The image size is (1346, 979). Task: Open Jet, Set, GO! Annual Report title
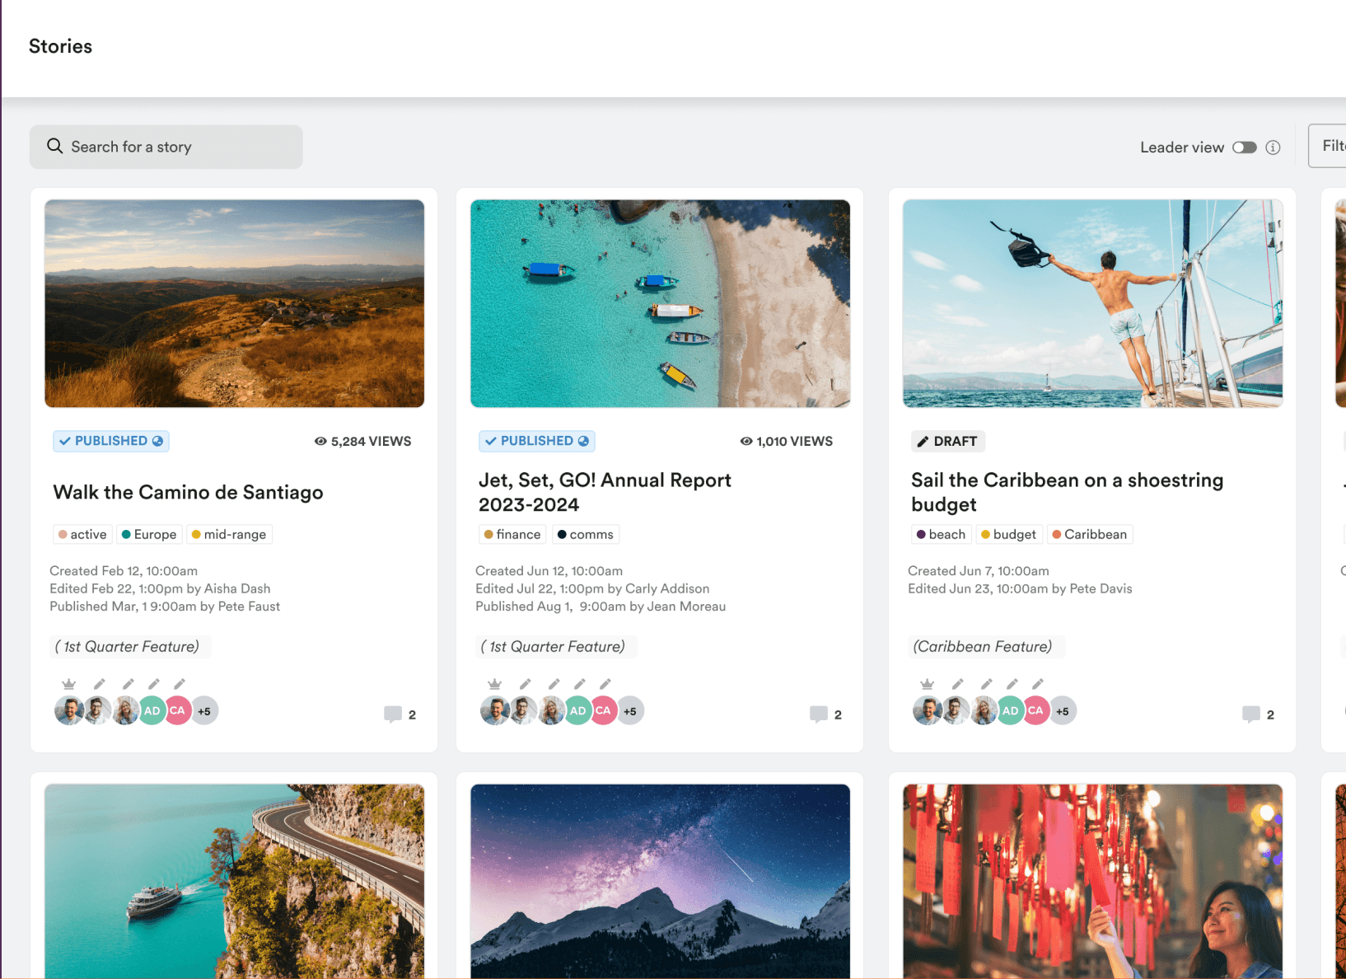coord(605,492)
